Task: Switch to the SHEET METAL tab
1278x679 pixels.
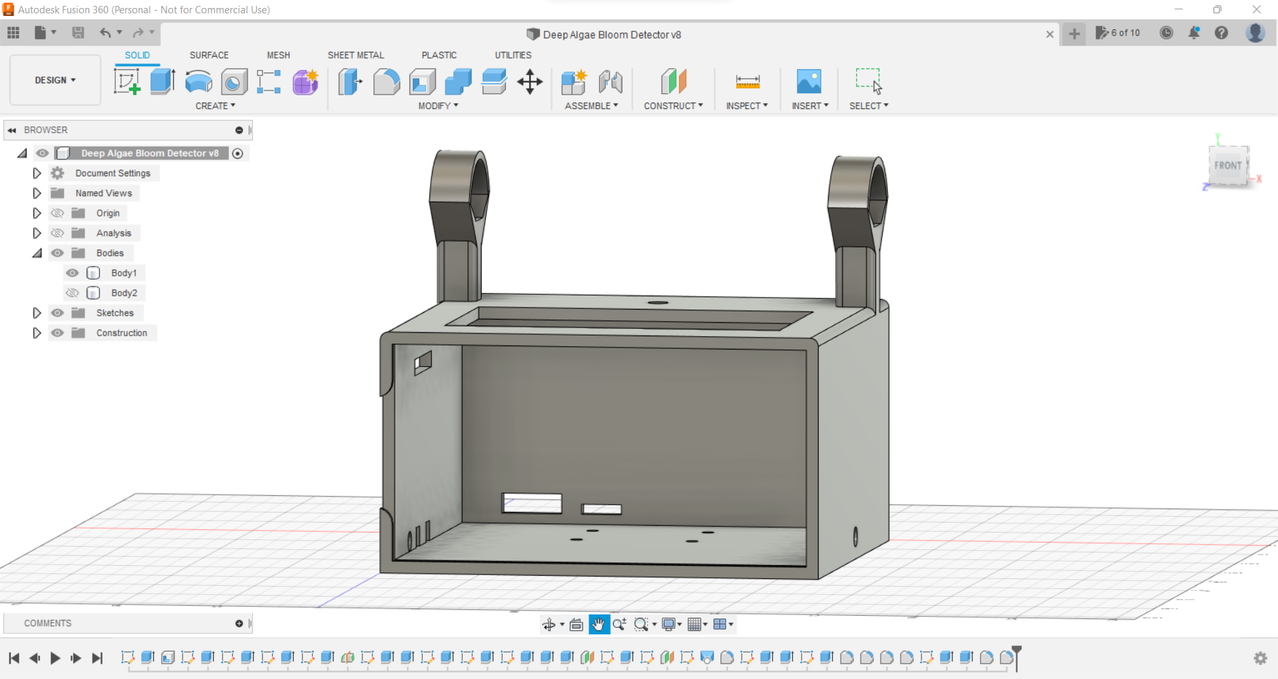Action: pyautogui.click(x=355, y=55)
